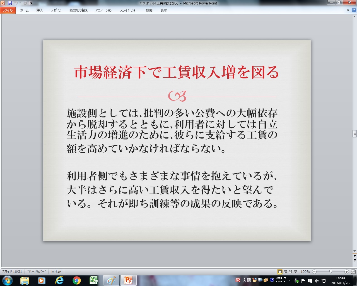Screen dimensions: 357x286
Task: Click the Redo/Repeat icon in the title bar
Action: (x=25, y=3)
